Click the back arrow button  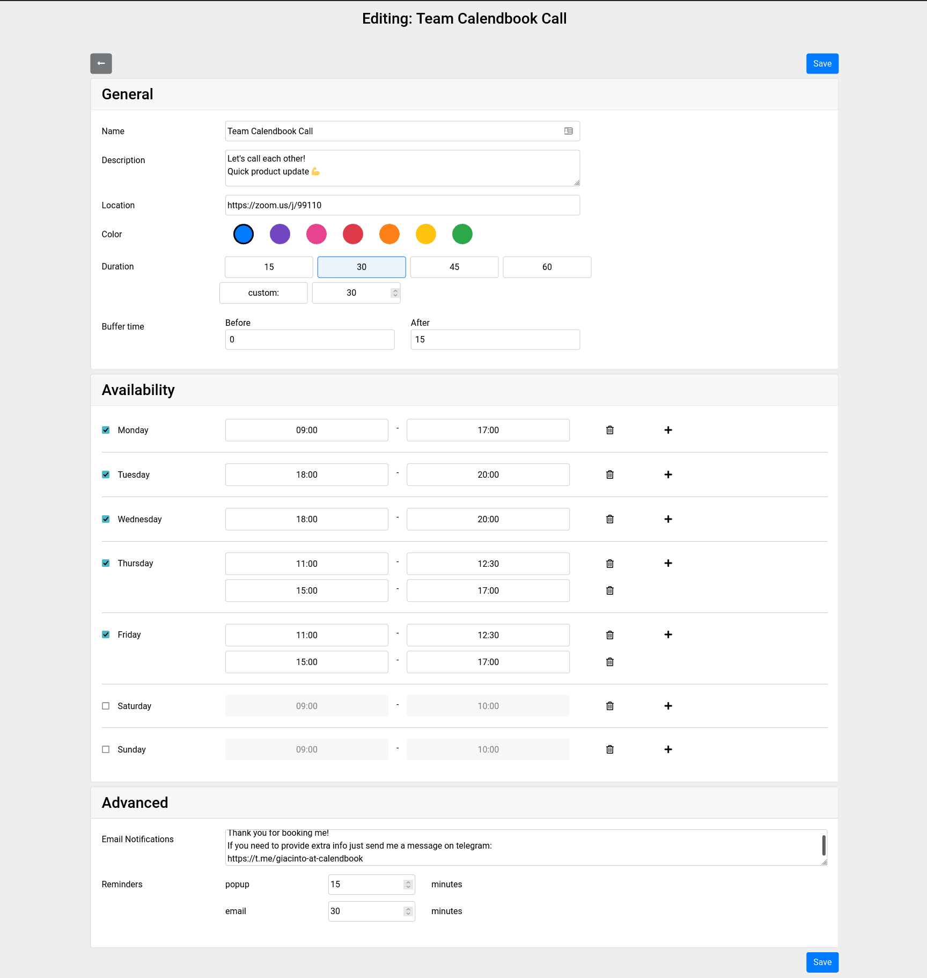tap(101, 63)
